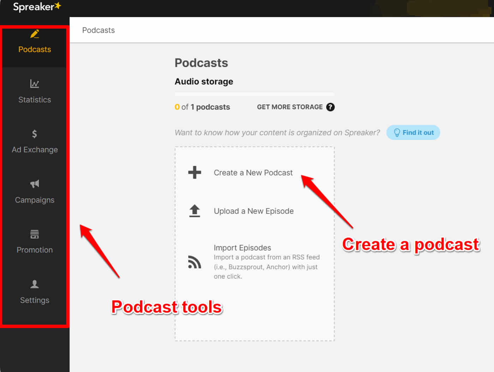Click the lightbulb in Find it out
Screen dimensions: 494x372
click(x=398, y=132)
